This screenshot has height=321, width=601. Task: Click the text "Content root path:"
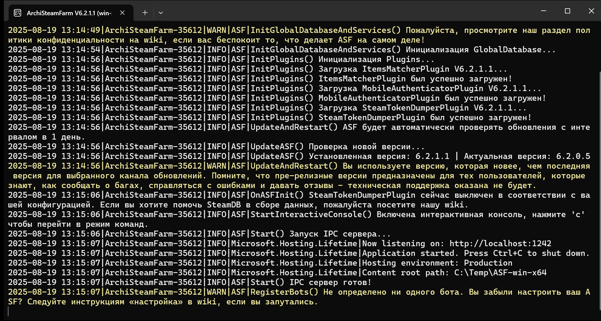pyautogui.click(x=406, y=273)
